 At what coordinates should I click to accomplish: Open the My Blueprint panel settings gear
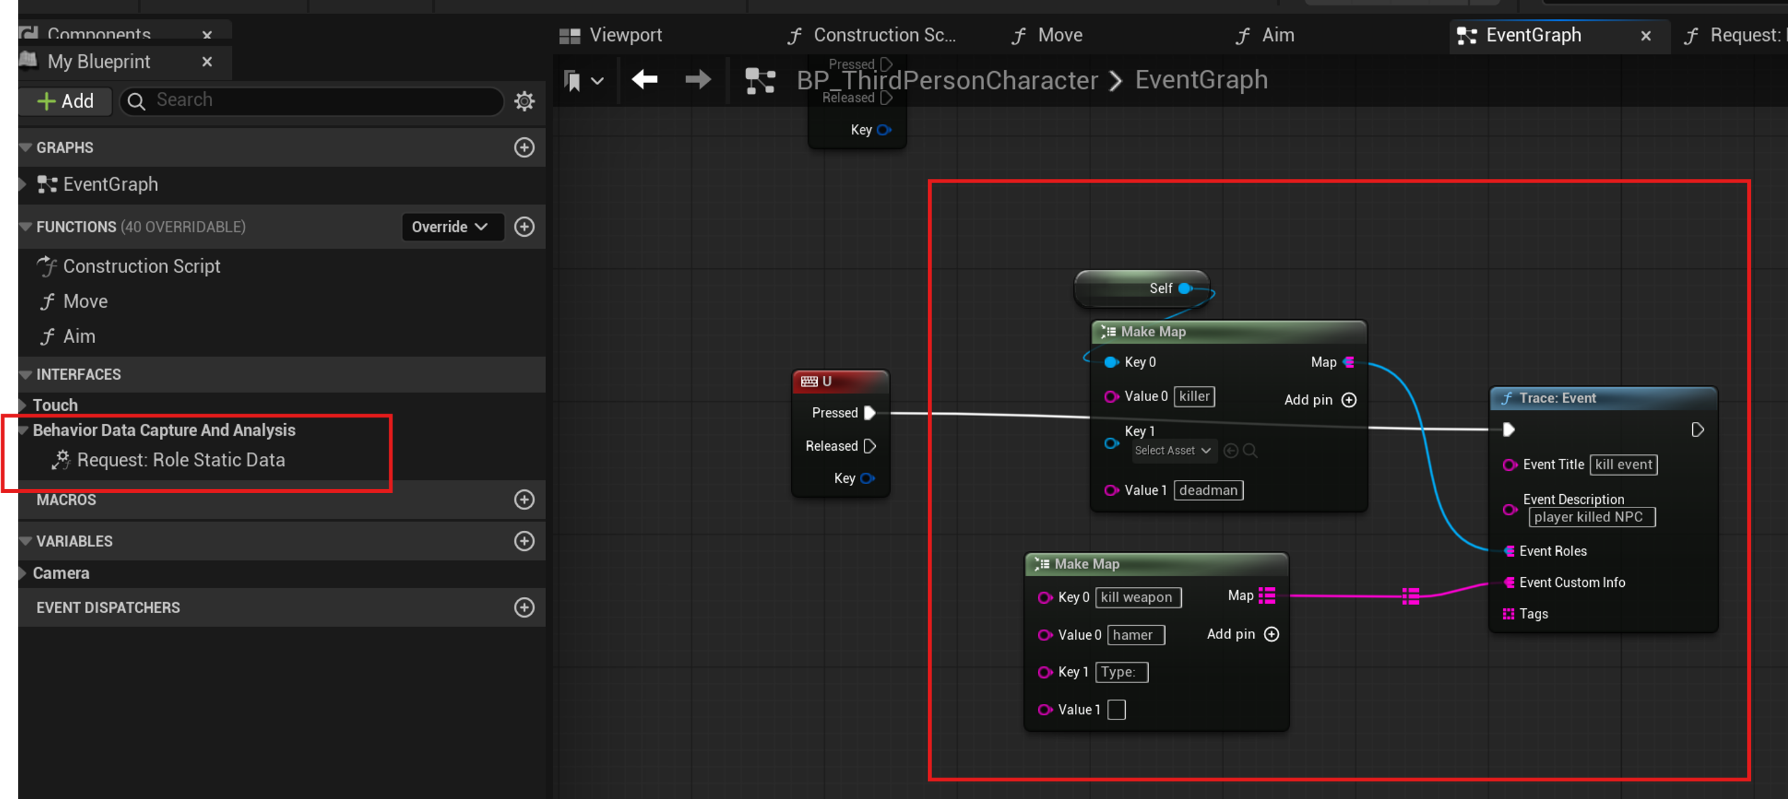pyautogui.click(x=524, y=101)
